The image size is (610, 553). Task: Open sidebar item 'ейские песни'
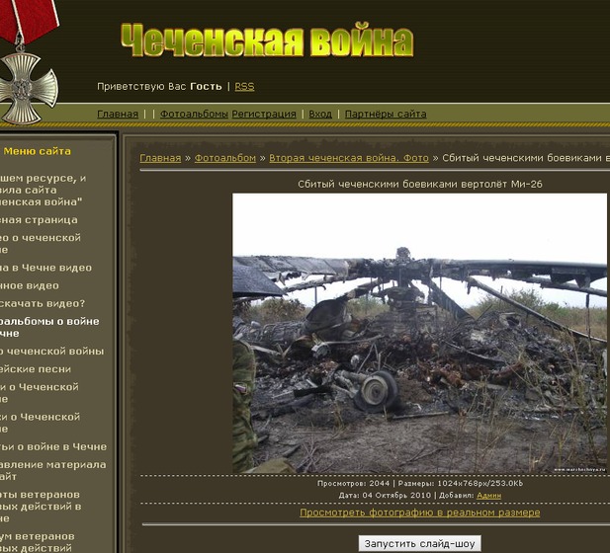[x=36, y=369]
